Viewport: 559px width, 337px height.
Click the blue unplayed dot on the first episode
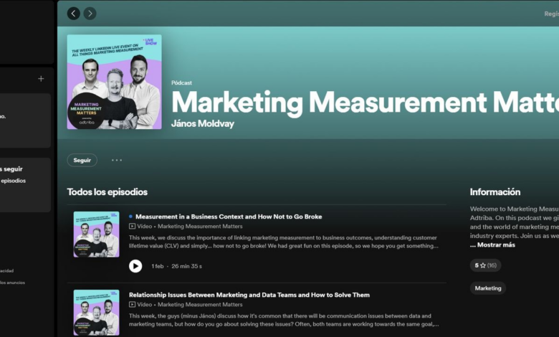click(130, 217)
